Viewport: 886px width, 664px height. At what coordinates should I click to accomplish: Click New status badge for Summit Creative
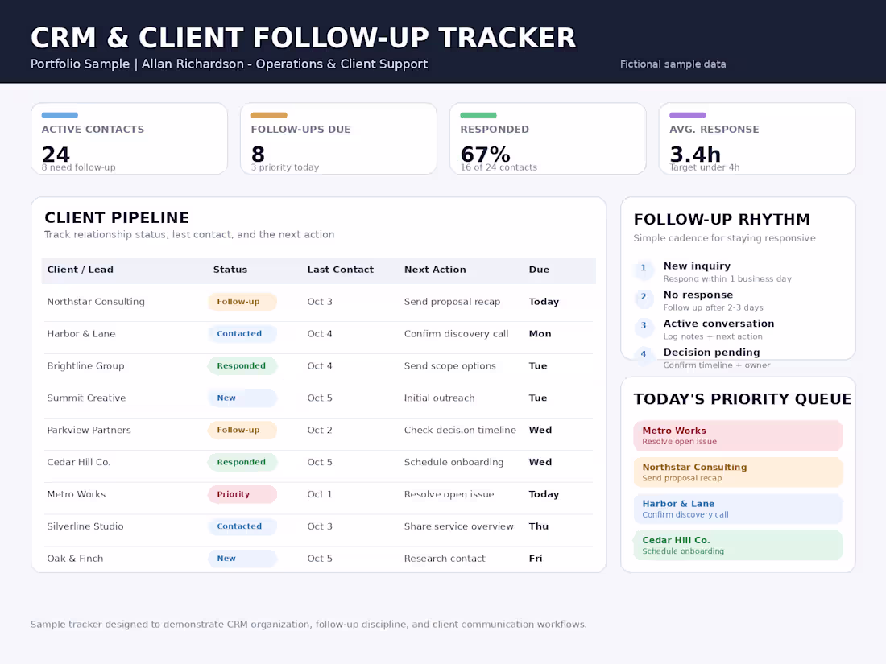pos(242,398)
